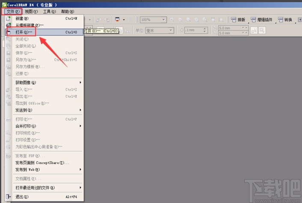This screenshot has width=302, height=203.
Task: Click the new document icon beside 新建
Action: (x=8, y=18)
